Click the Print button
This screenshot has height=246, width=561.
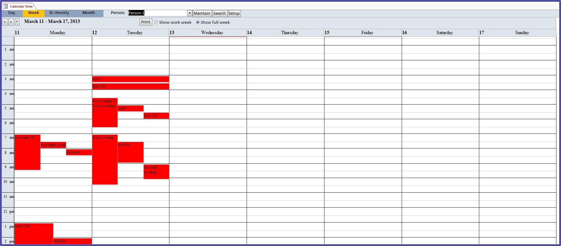tap(146, 22)
